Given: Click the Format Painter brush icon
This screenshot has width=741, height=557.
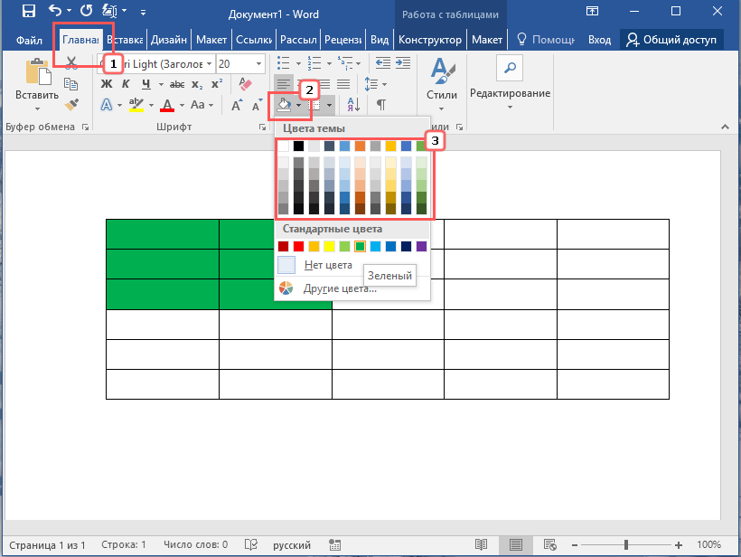Looking at the screenshot, I should [x=72, y=105].
